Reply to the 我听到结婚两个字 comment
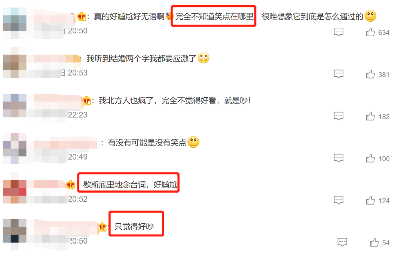The width and height of the screenshot is (404, 257). coord(339,74)
